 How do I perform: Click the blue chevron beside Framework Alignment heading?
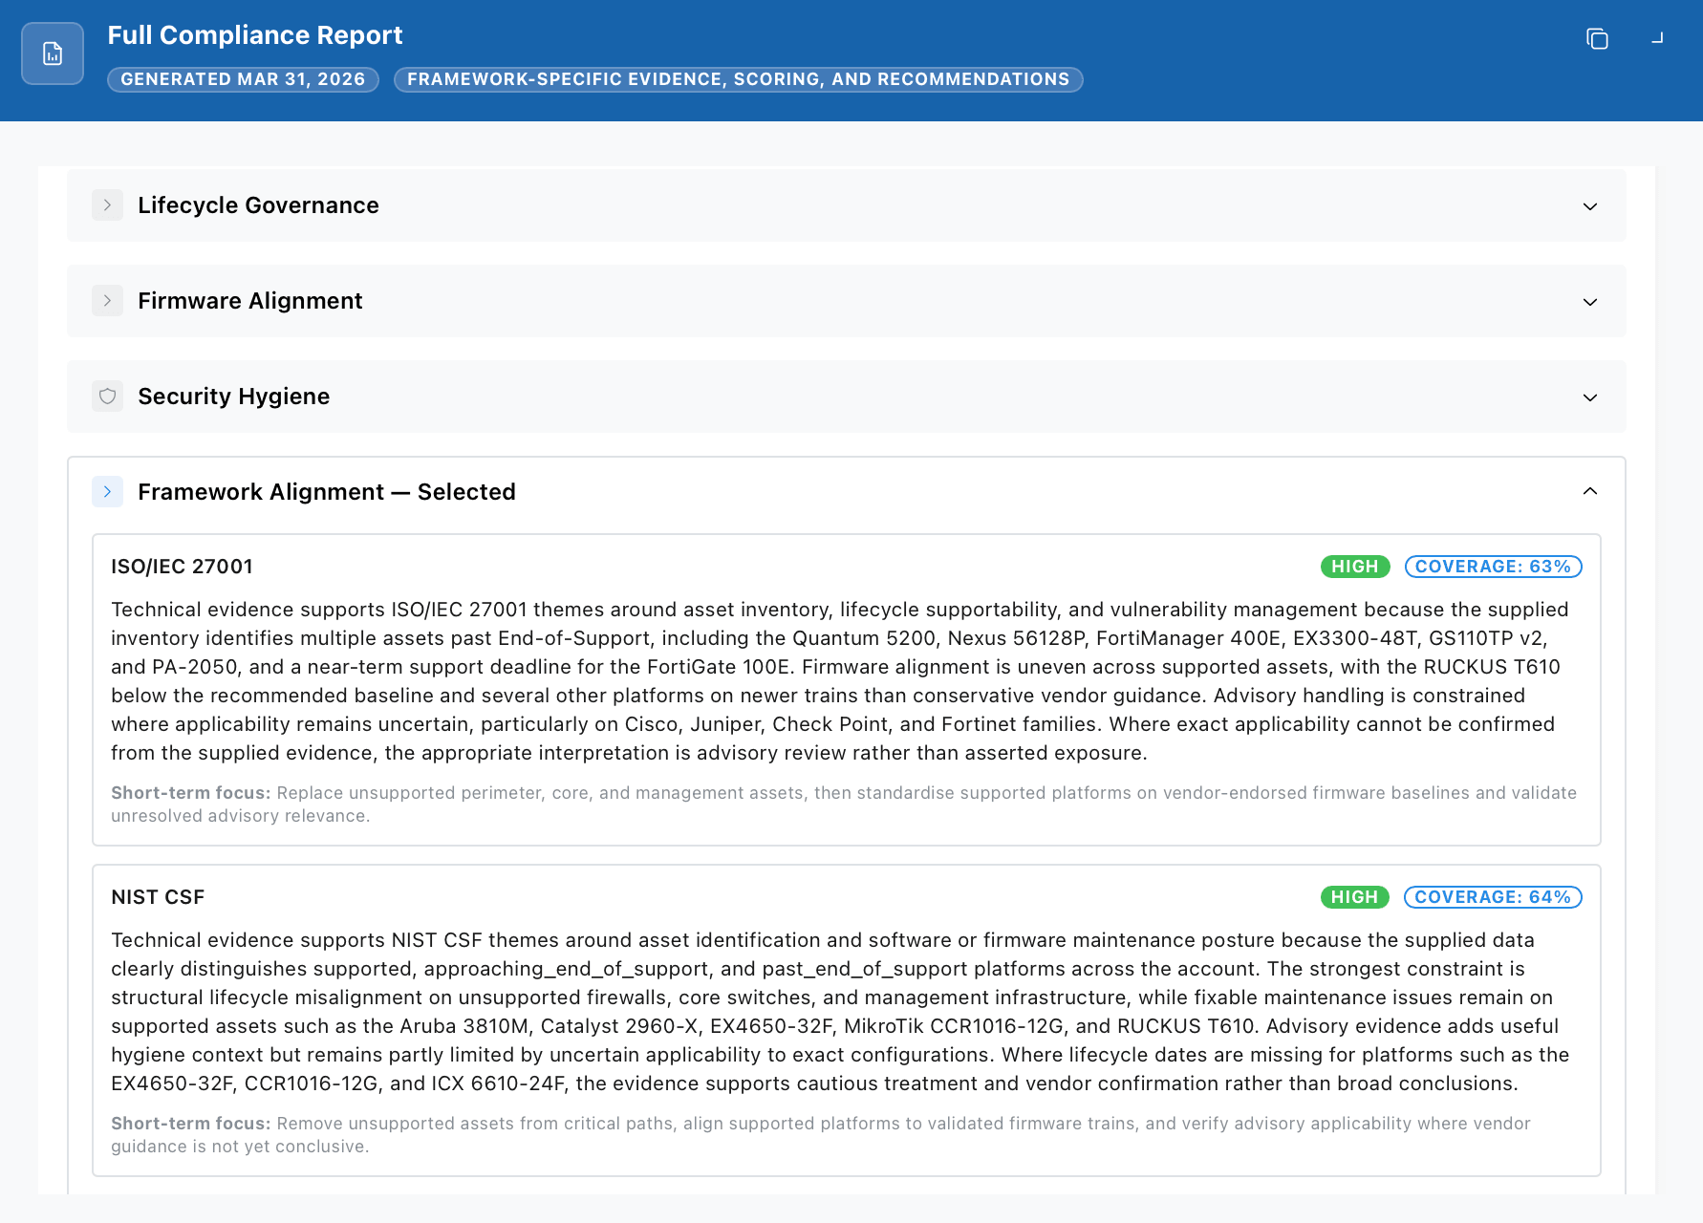[108, 491]
